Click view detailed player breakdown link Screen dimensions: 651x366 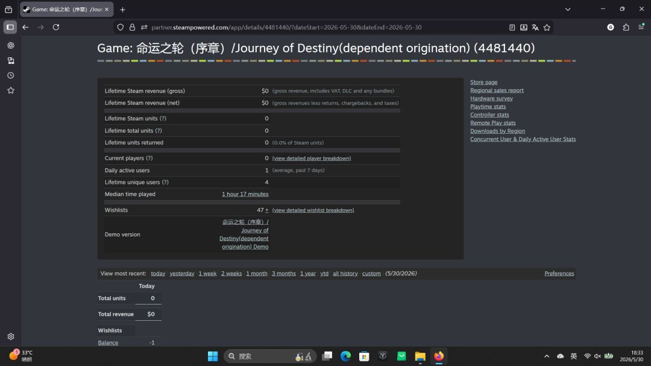point(312,159)
